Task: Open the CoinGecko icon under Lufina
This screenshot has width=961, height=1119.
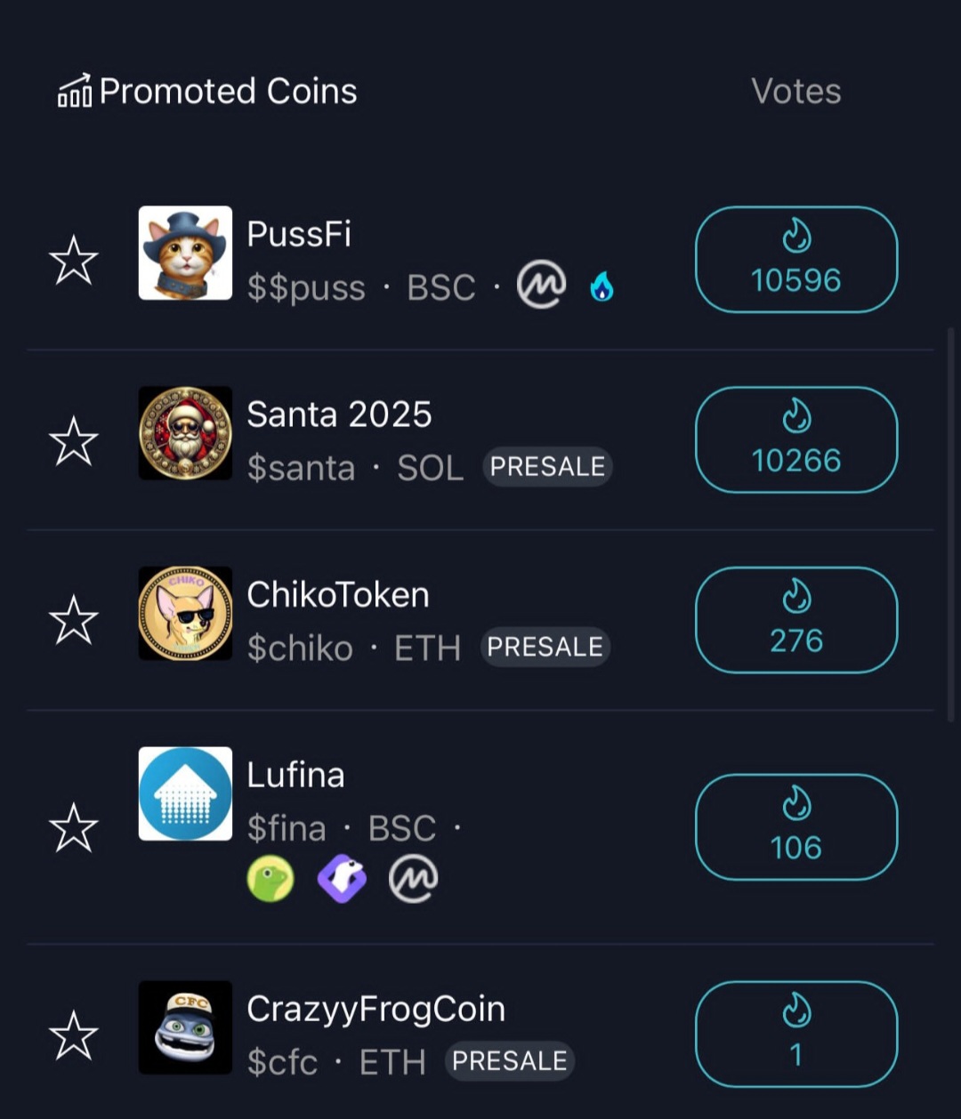Action: (271, 879)
